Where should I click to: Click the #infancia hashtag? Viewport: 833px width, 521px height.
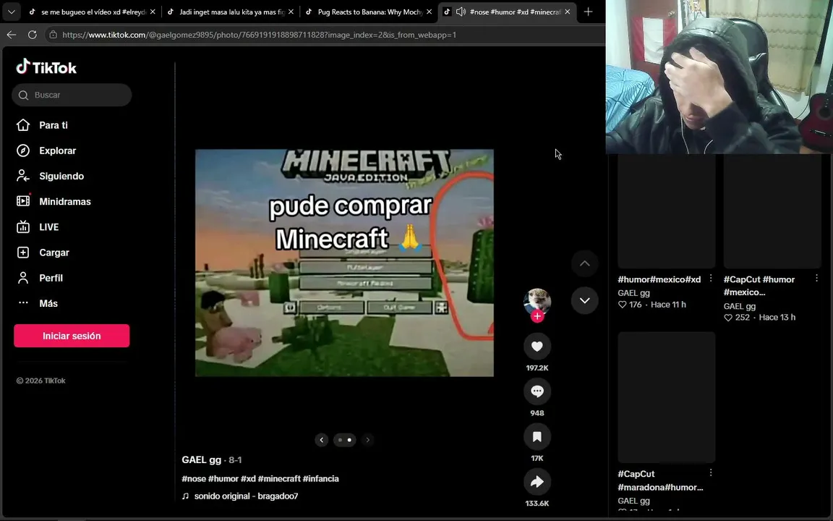(x=320, y=478)
